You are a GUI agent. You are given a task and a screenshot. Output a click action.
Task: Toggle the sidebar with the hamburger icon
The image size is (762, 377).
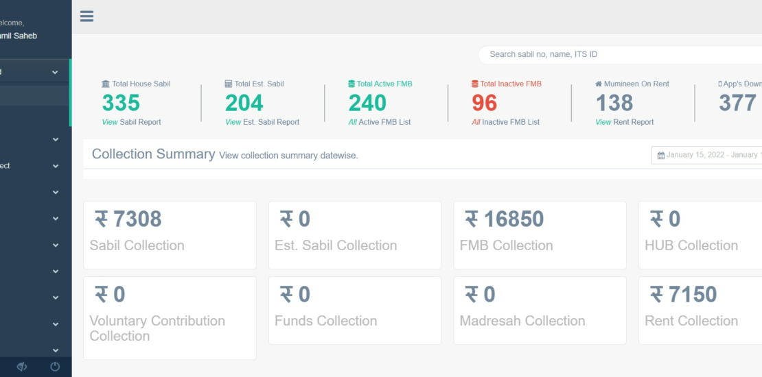[86, 16]
